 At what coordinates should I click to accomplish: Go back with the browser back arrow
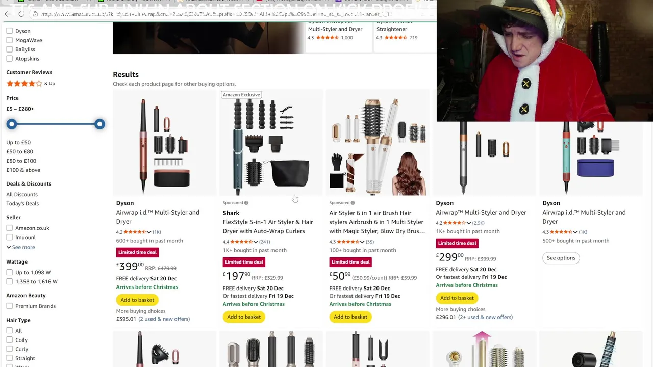(x=8, y=14)
